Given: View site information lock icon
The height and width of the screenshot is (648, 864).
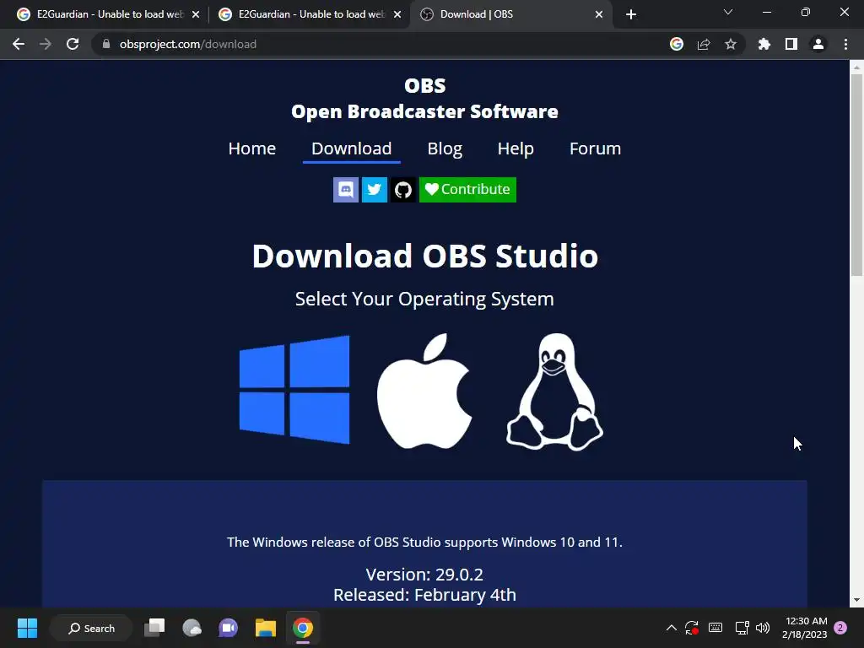Looking at the screenshot, I should [x=106, y=44].
